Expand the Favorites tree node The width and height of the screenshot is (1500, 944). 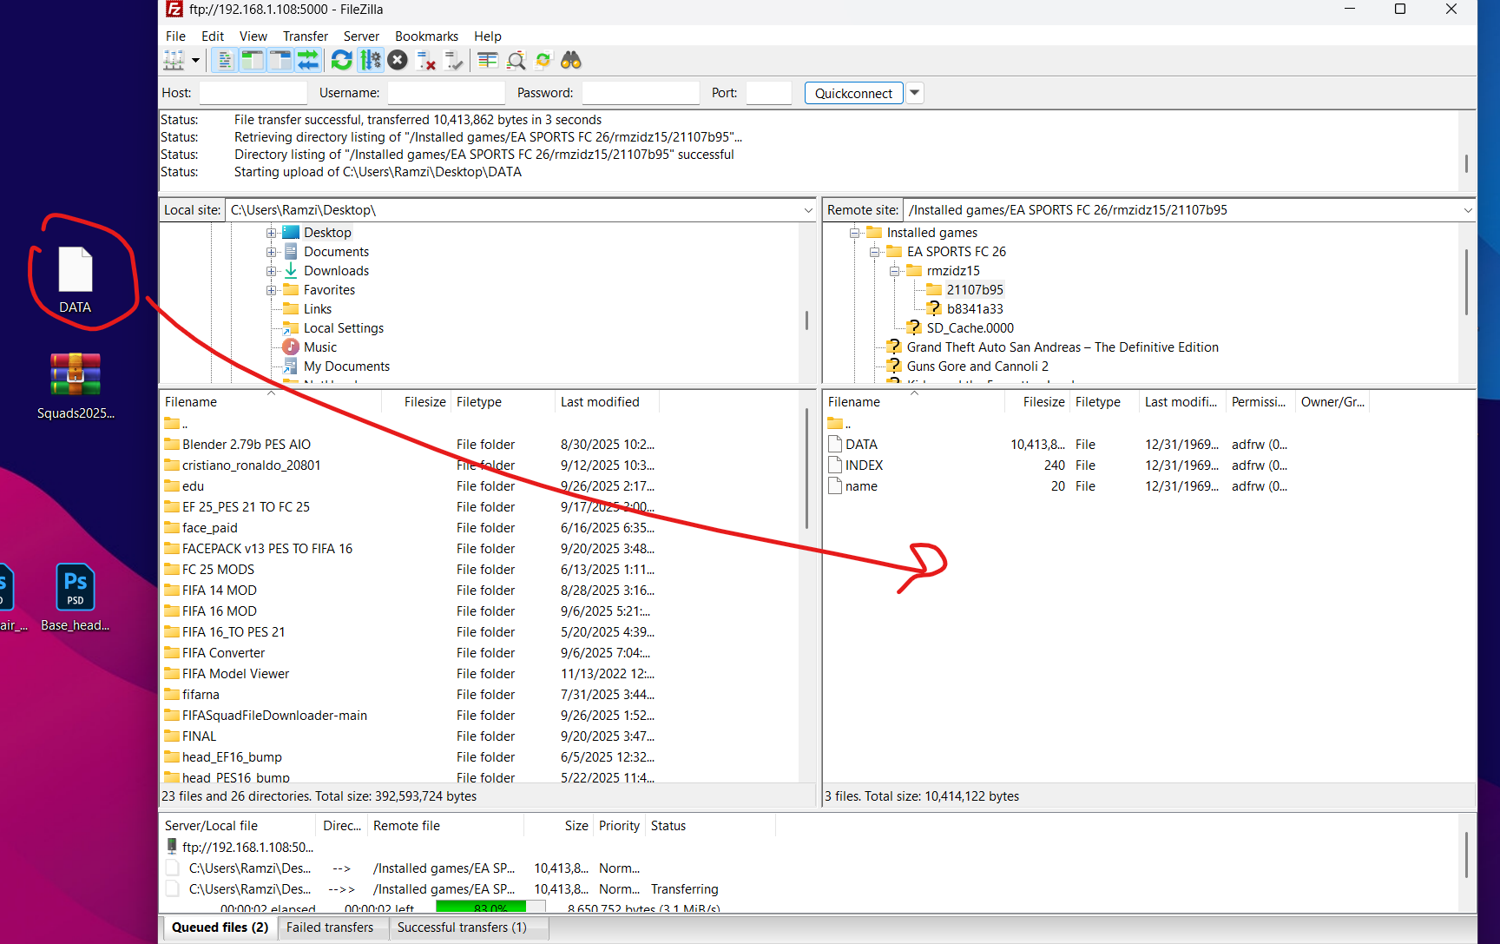pos(272,290)
